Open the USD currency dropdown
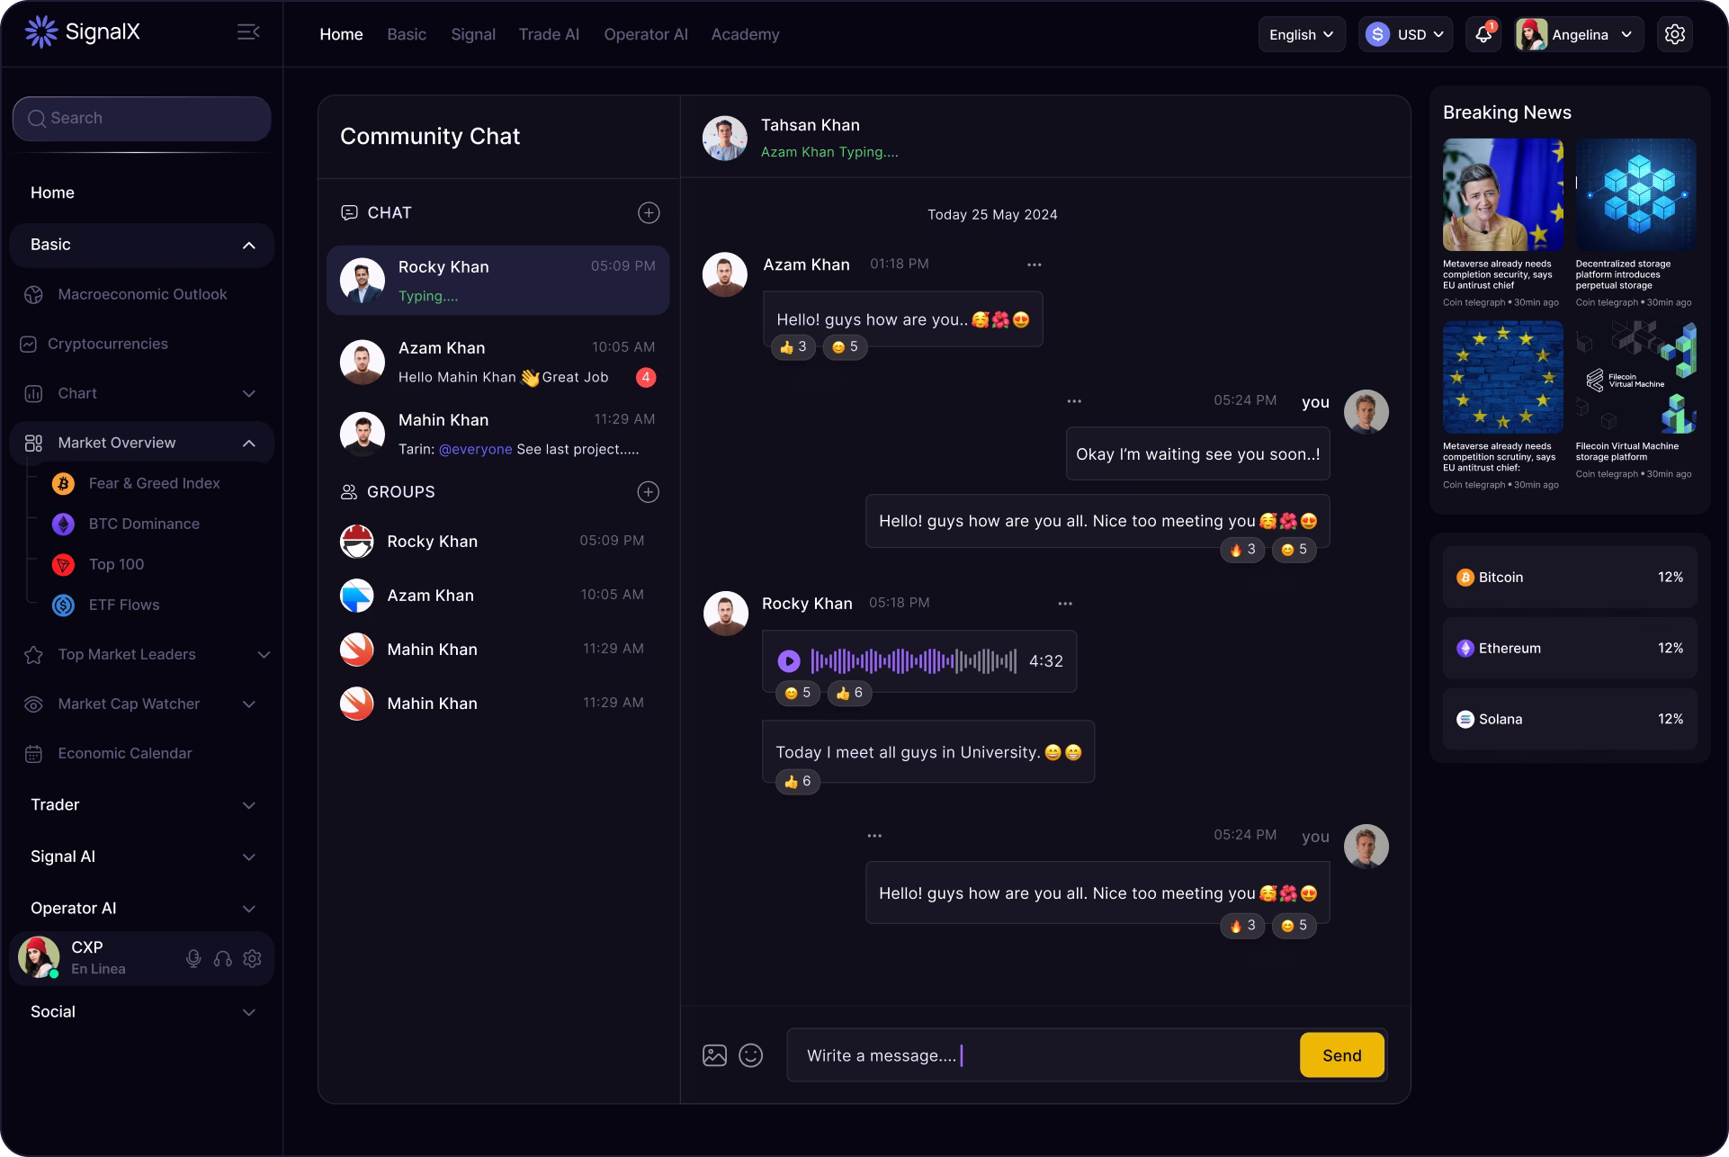This screenshot has height=1157, width=1729. coord(1405,34)
